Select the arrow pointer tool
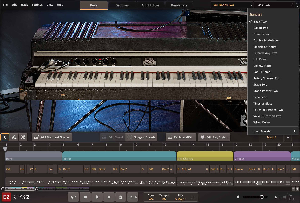This screenshot has height=203, width=300. tap(5, 137)
